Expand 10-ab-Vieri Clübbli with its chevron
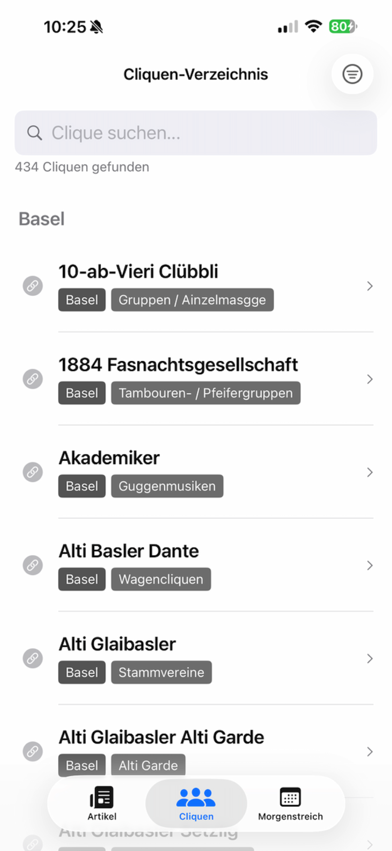The height and width of the screenshot is (851, 392). pyautogui.click(x=370, y=286)
